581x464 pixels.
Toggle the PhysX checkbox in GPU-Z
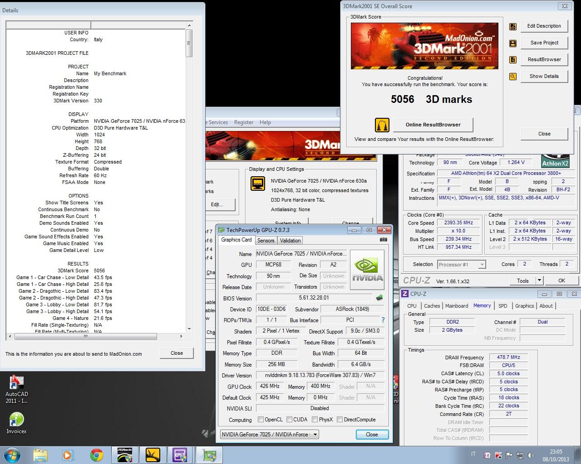coord(314,420)
